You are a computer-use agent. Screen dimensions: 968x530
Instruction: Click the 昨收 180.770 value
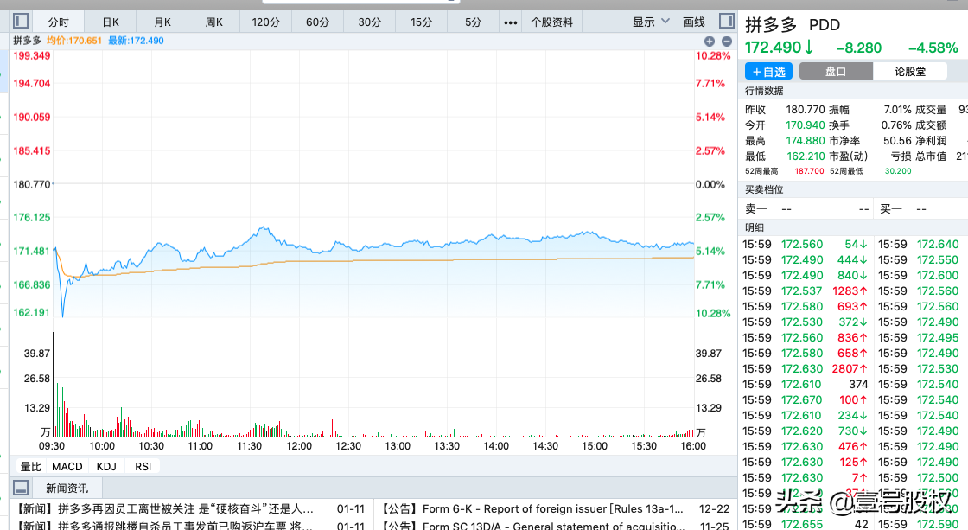click(805, 109)
